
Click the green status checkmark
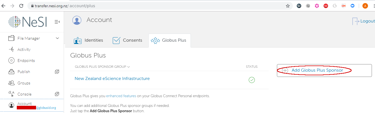pos(252,80)
